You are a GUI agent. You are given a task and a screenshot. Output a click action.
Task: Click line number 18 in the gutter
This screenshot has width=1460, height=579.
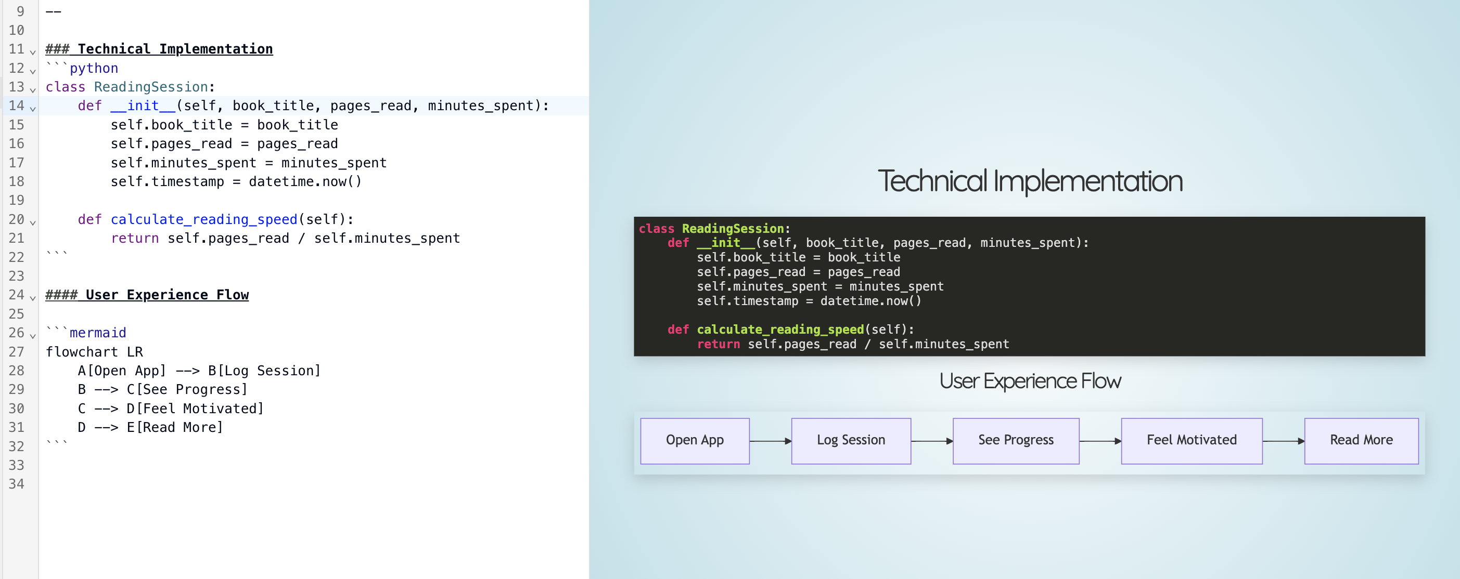click(17, 181)
